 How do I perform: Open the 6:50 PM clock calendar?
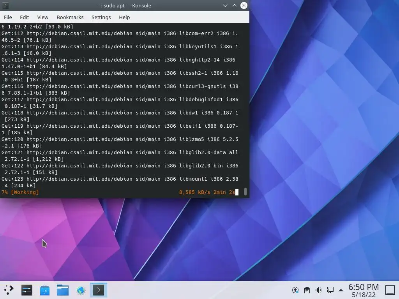(x=364, y=290)
